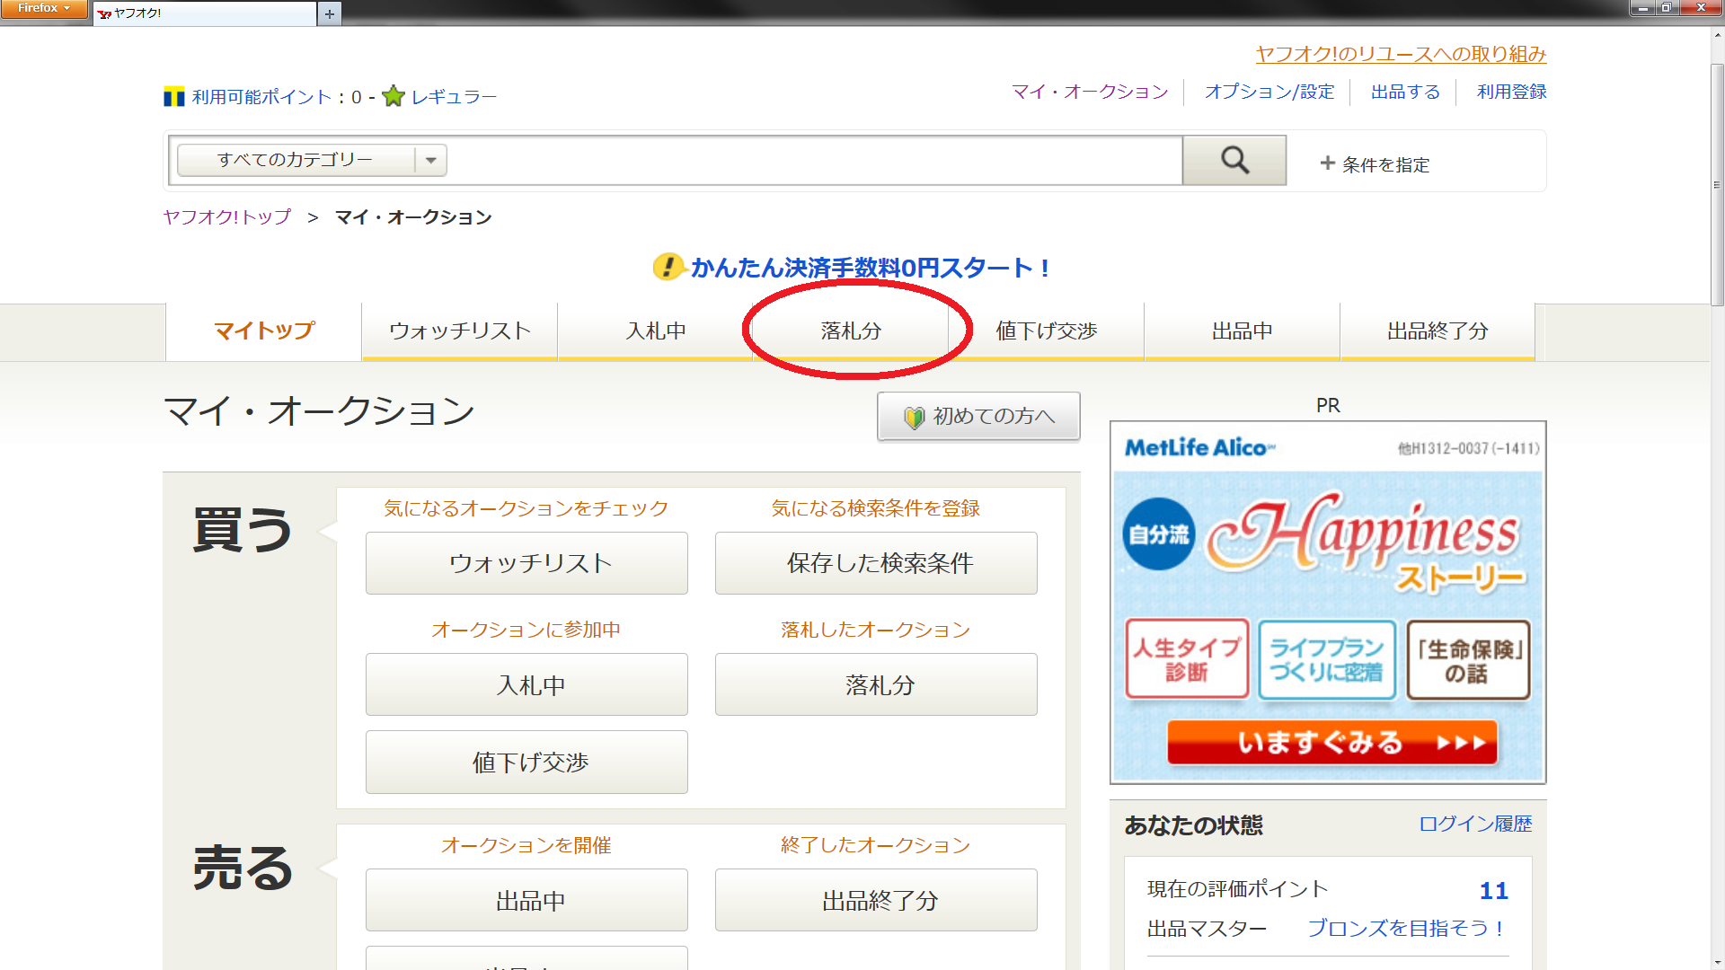Click the ウォッチリスト button under 買う

pos(526,563)
